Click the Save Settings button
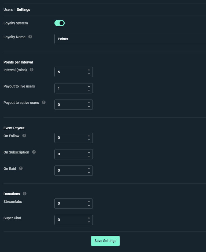The width and height of the screenshot is (206, 252). click(105, 241)
